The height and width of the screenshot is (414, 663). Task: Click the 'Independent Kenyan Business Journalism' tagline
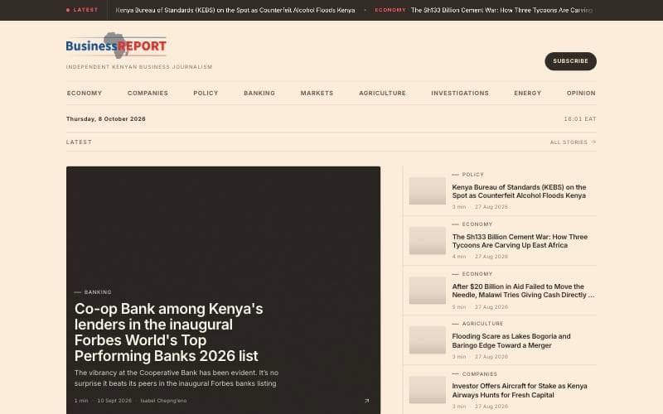(139, 67)
